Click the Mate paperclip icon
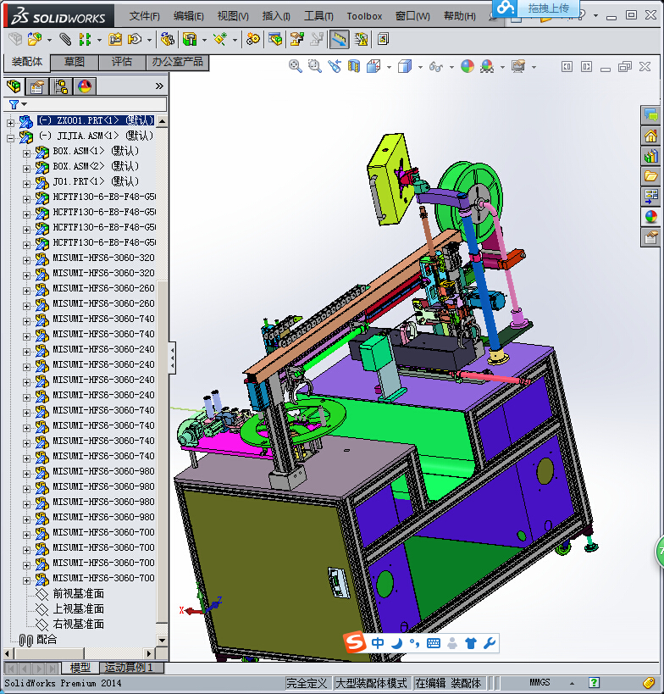This screenshot has width=664, height=694. click(x=65, y=39)
